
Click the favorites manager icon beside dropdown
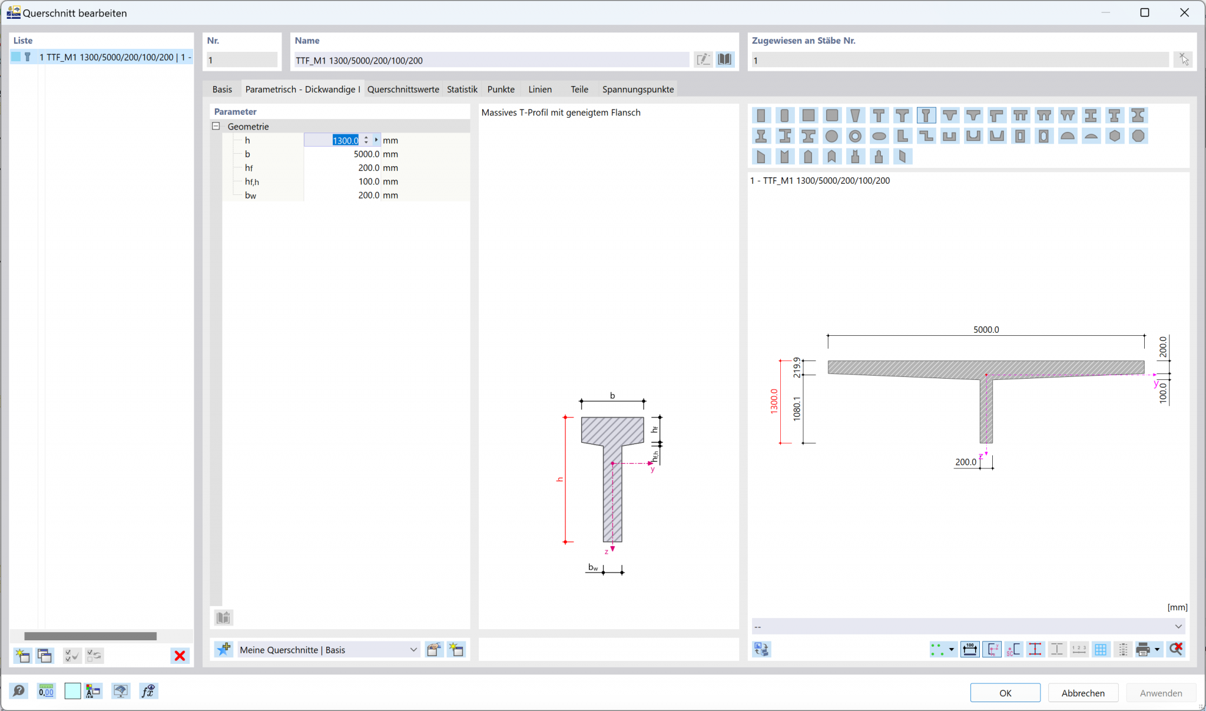point(434,649)
